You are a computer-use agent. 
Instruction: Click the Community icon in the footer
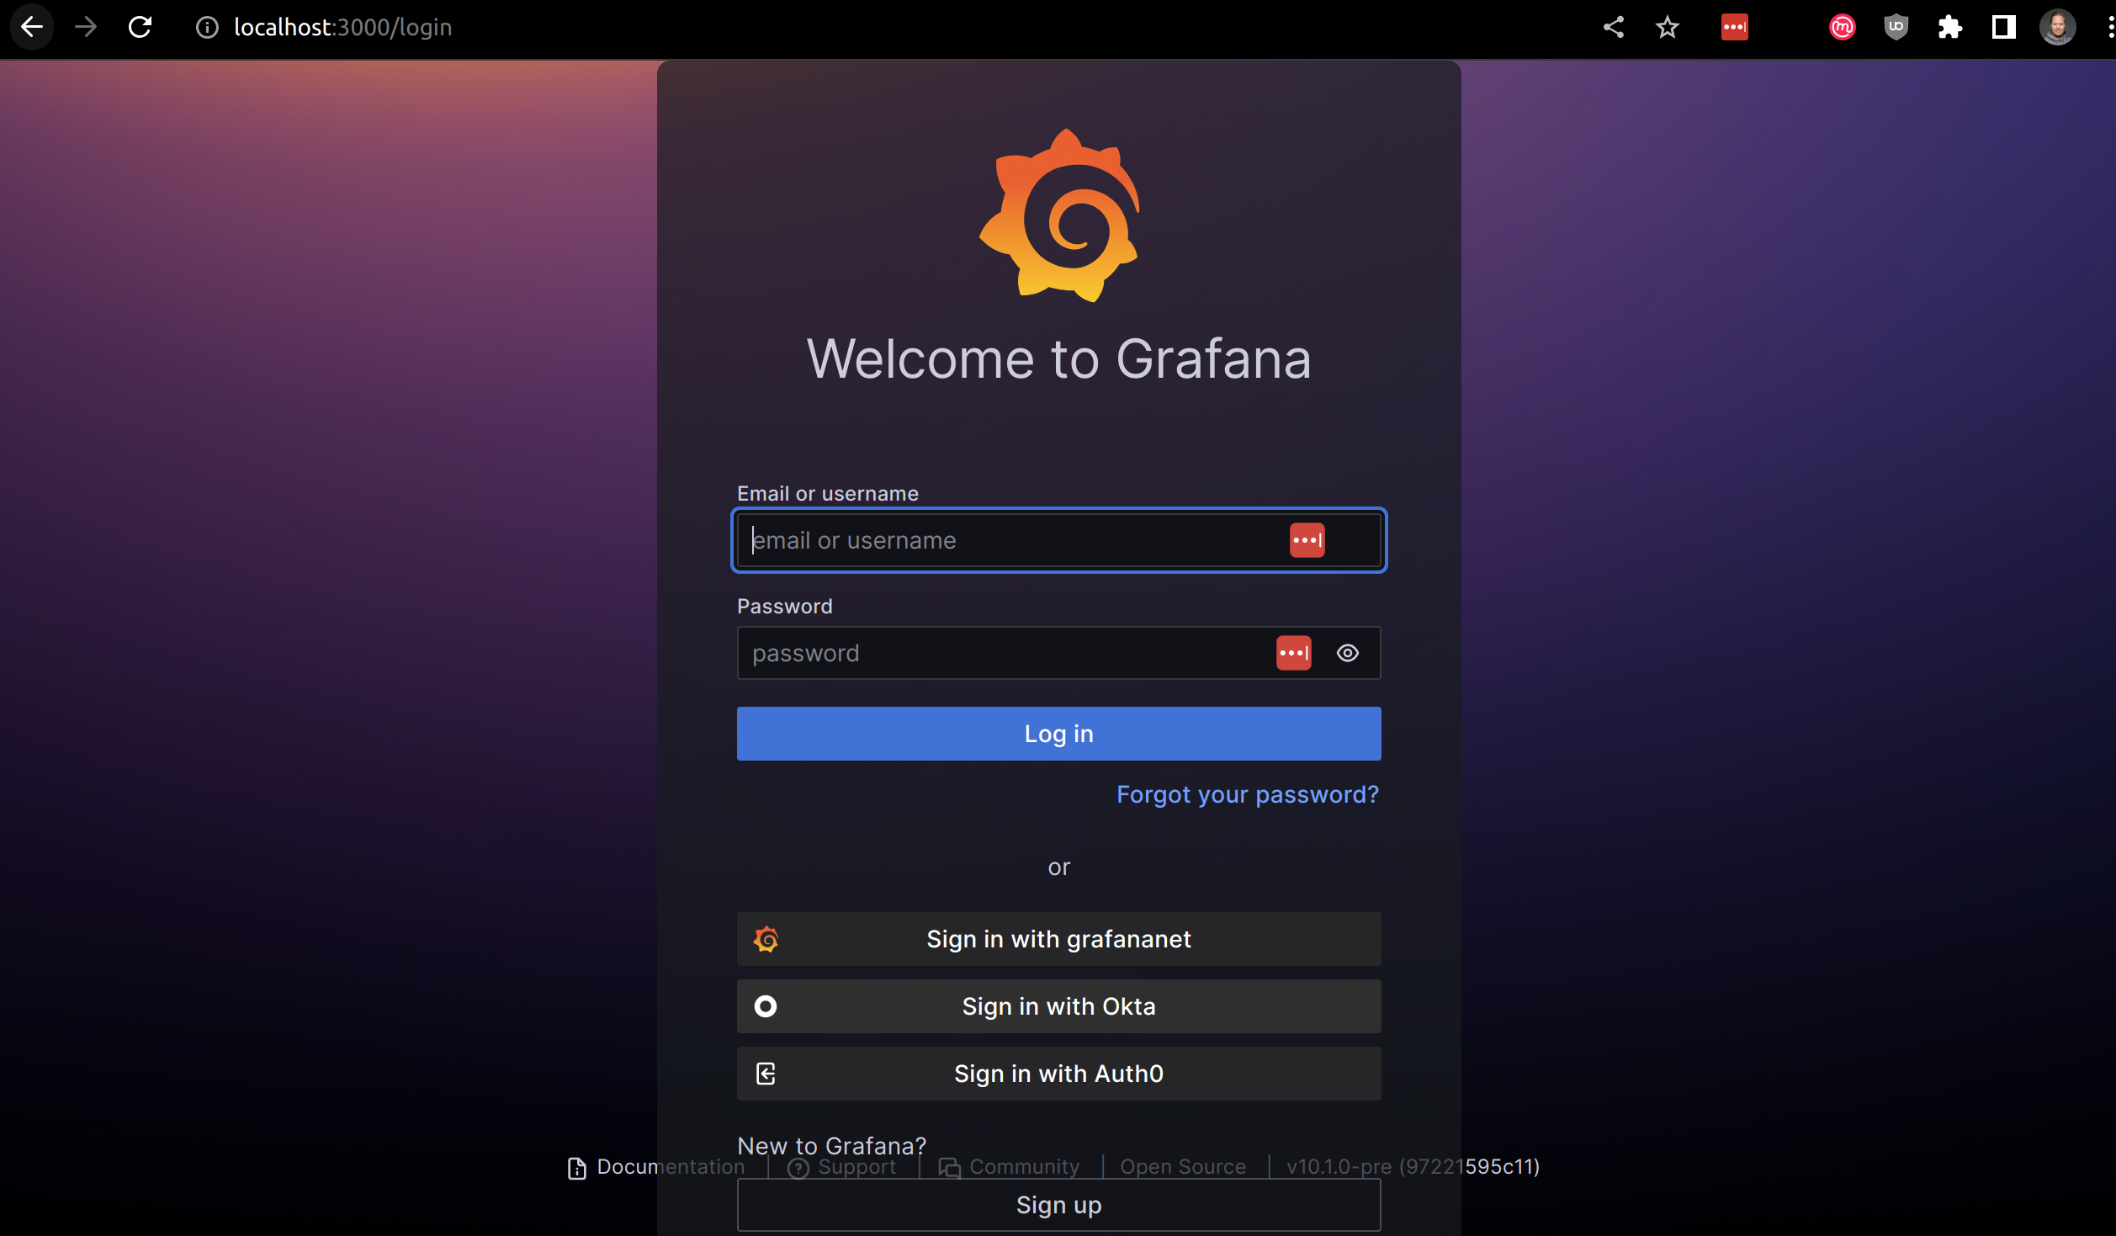pyautogui.click(x=947, y=1168)
